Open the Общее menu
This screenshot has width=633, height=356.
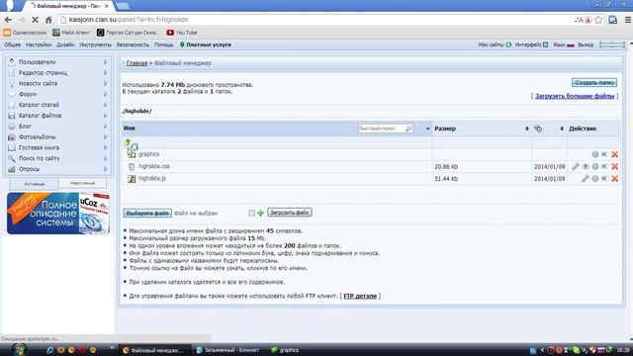[x=12, y=44]
